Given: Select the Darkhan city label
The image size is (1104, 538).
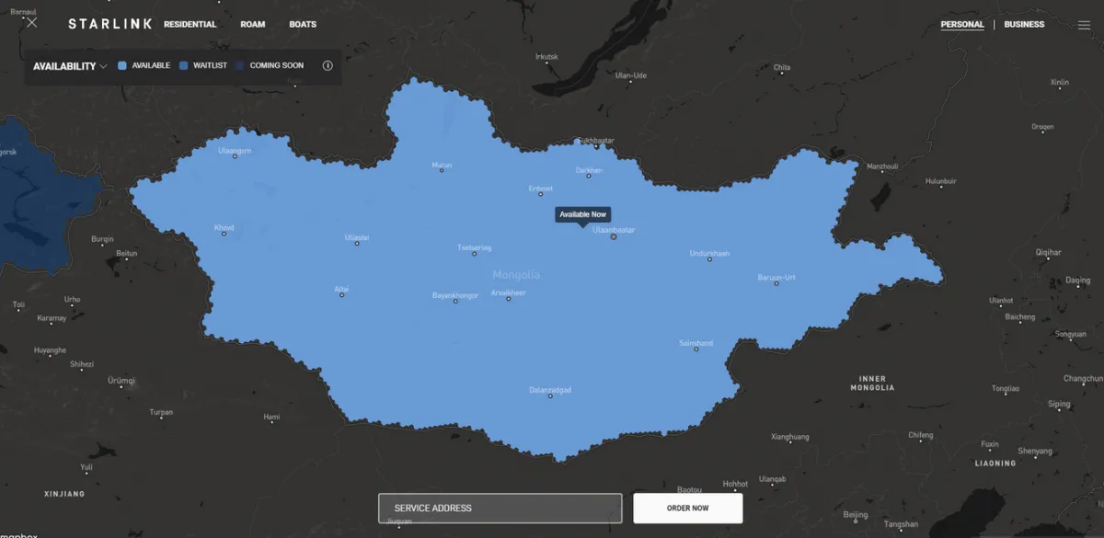Looking at the screenshot, I should point(589,170).
